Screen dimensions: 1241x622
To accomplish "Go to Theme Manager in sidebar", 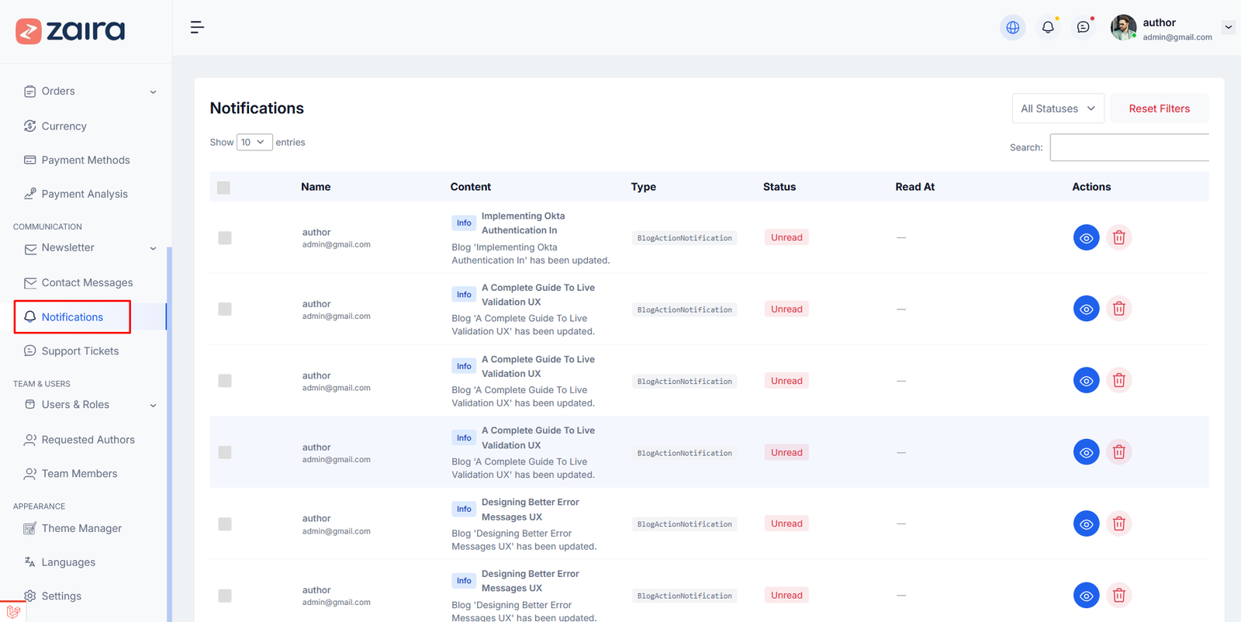I will click(x=81, y=529).
